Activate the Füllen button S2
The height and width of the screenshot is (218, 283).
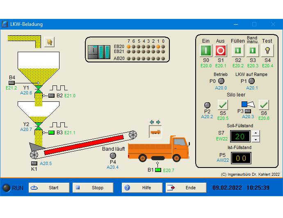[x=238, y=50]
